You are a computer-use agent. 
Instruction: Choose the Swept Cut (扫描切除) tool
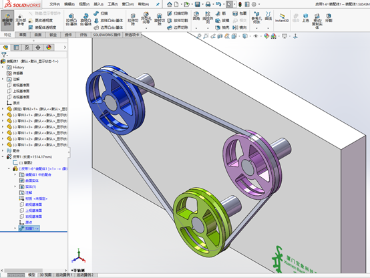pyautogui.click(x=178, y=13)
